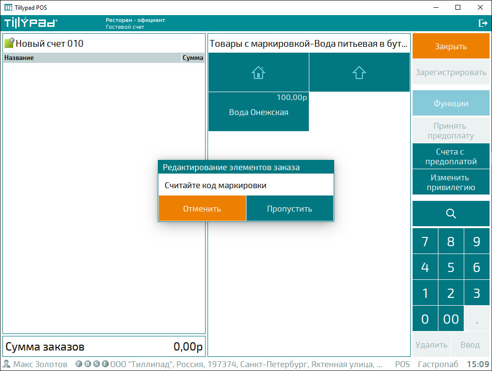This screenshot has width=492, height=371.
Task: Click Гастропаб in status bar
Action: tap(438, 364)
